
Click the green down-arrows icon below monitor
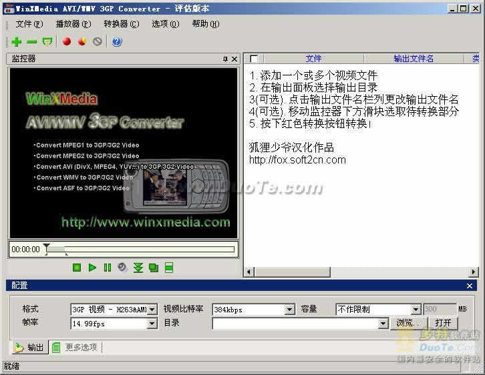pyautogui.click(x=138, y=268)
